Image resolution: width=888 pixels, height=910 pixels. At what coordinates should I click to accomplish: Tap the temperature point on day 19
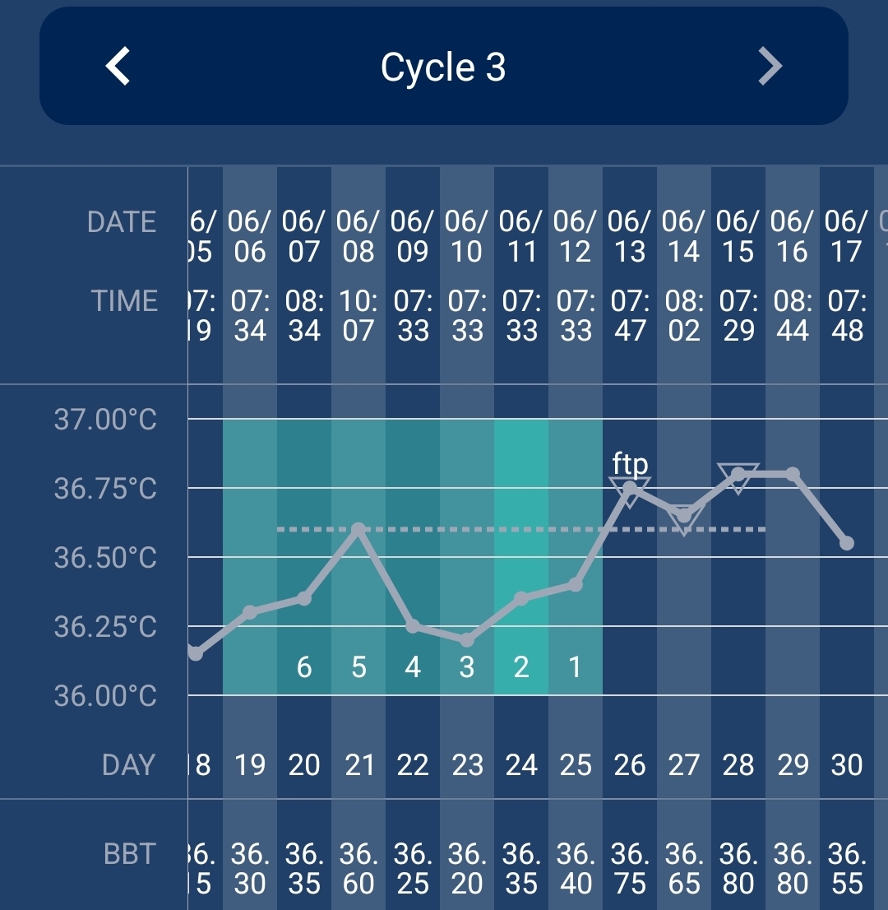[250, 612]
